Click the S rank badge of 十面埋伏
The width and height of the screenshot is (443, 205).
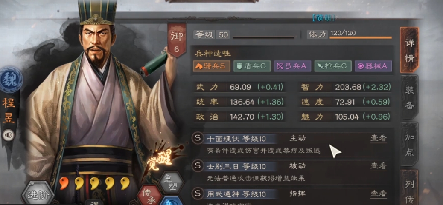click(198, 138)
